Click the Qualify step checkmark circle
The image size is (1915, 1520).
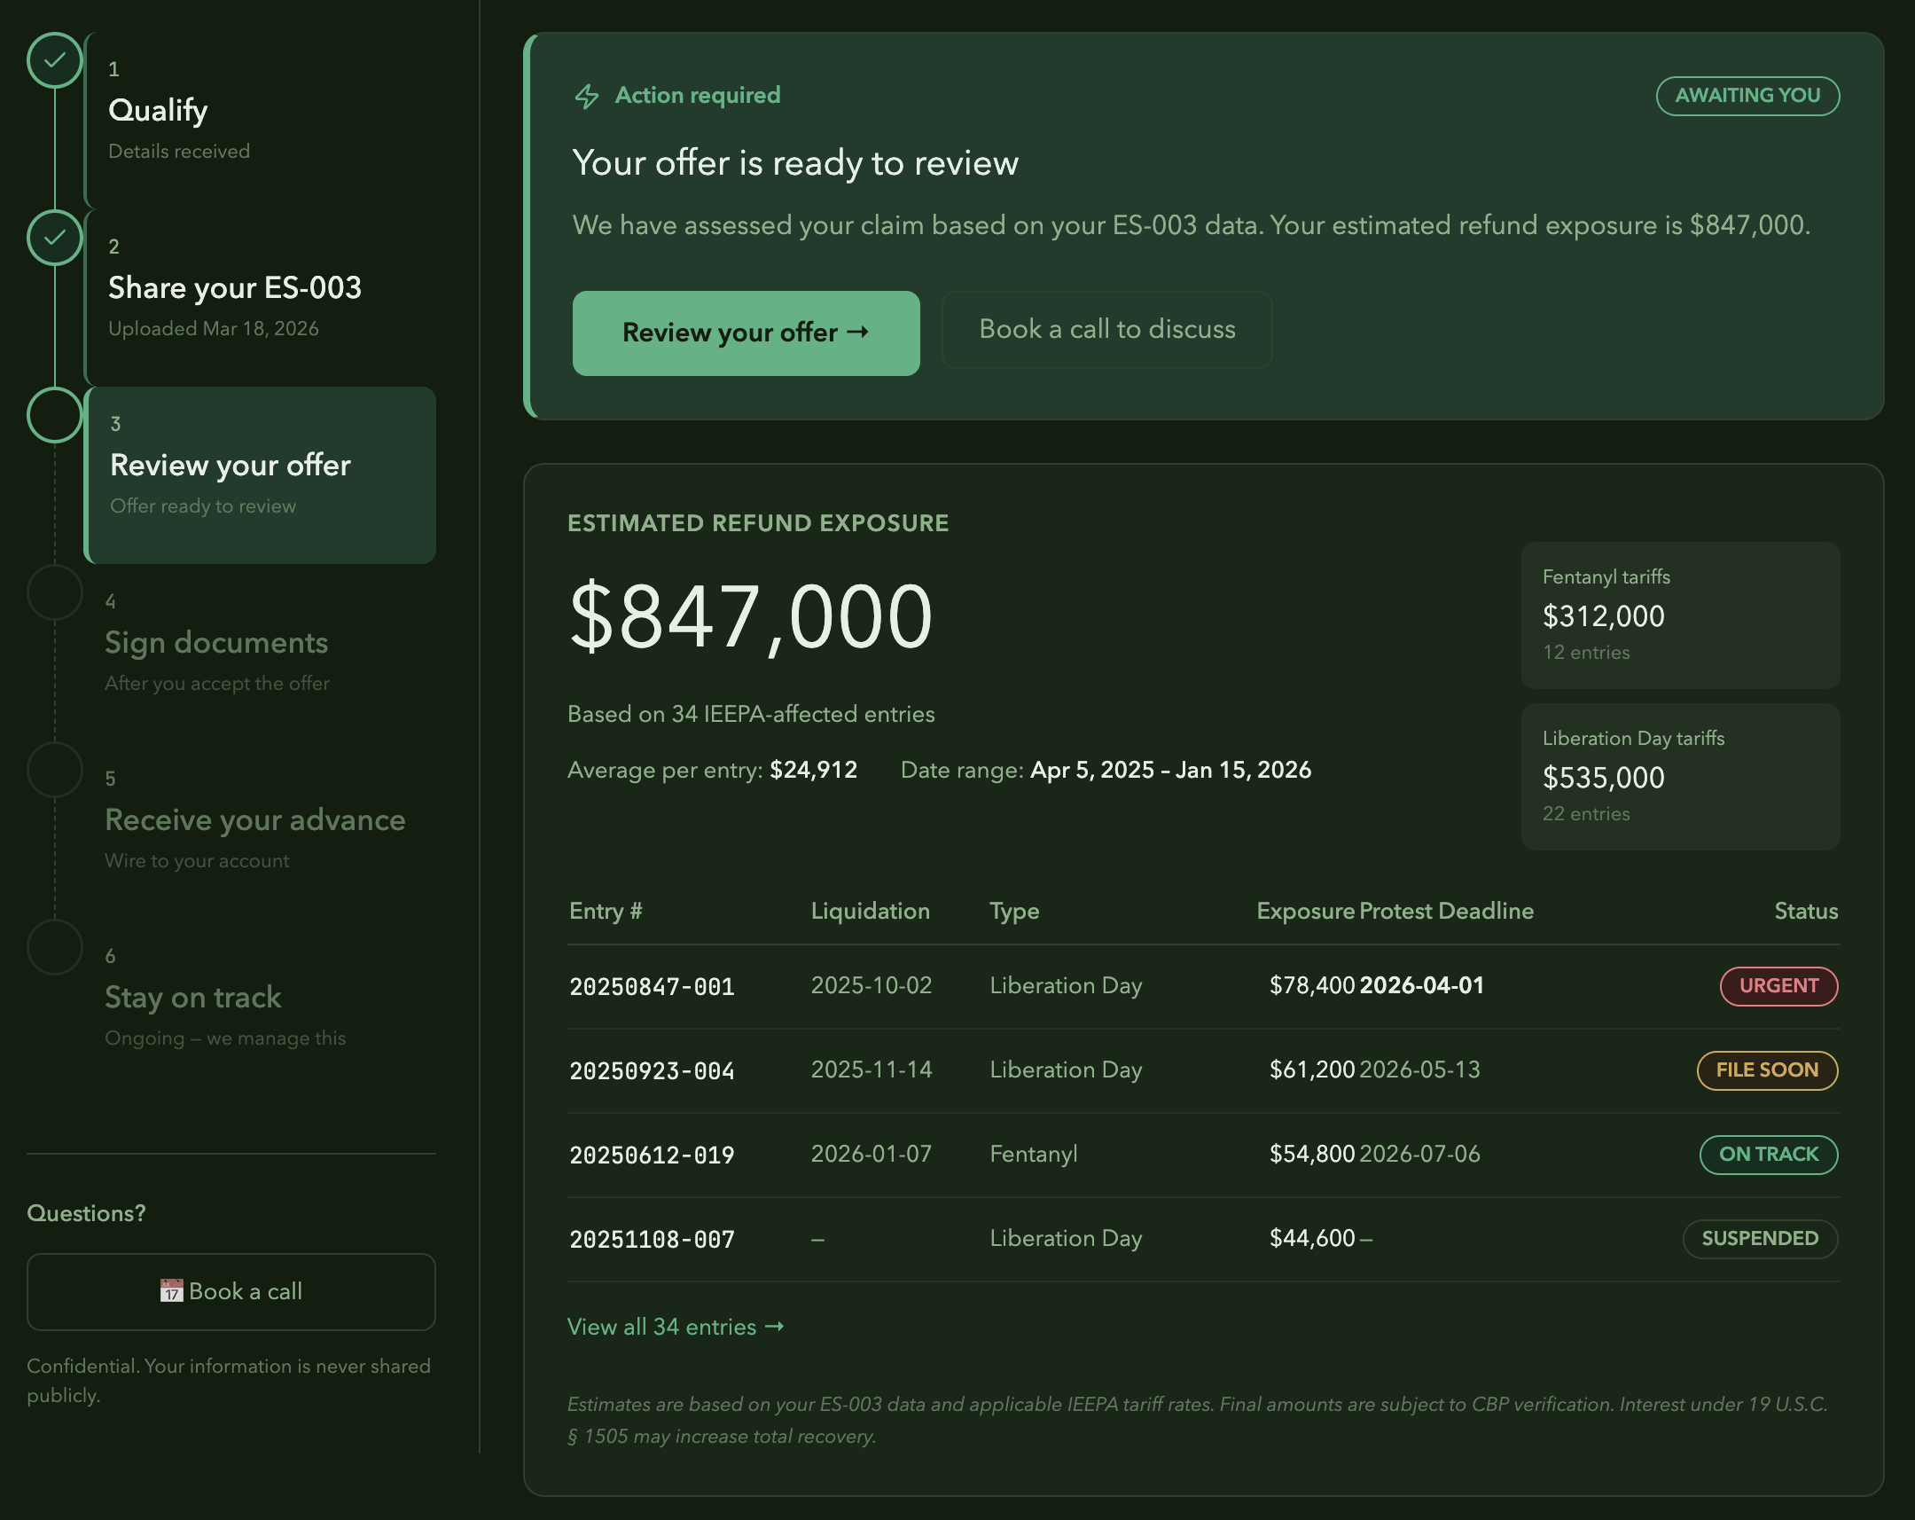(x=55, y=60)
